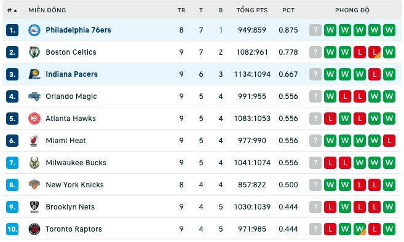The image size is (404, 242).
Task: Click the Miami Heat logo icon
Action: 34,141
